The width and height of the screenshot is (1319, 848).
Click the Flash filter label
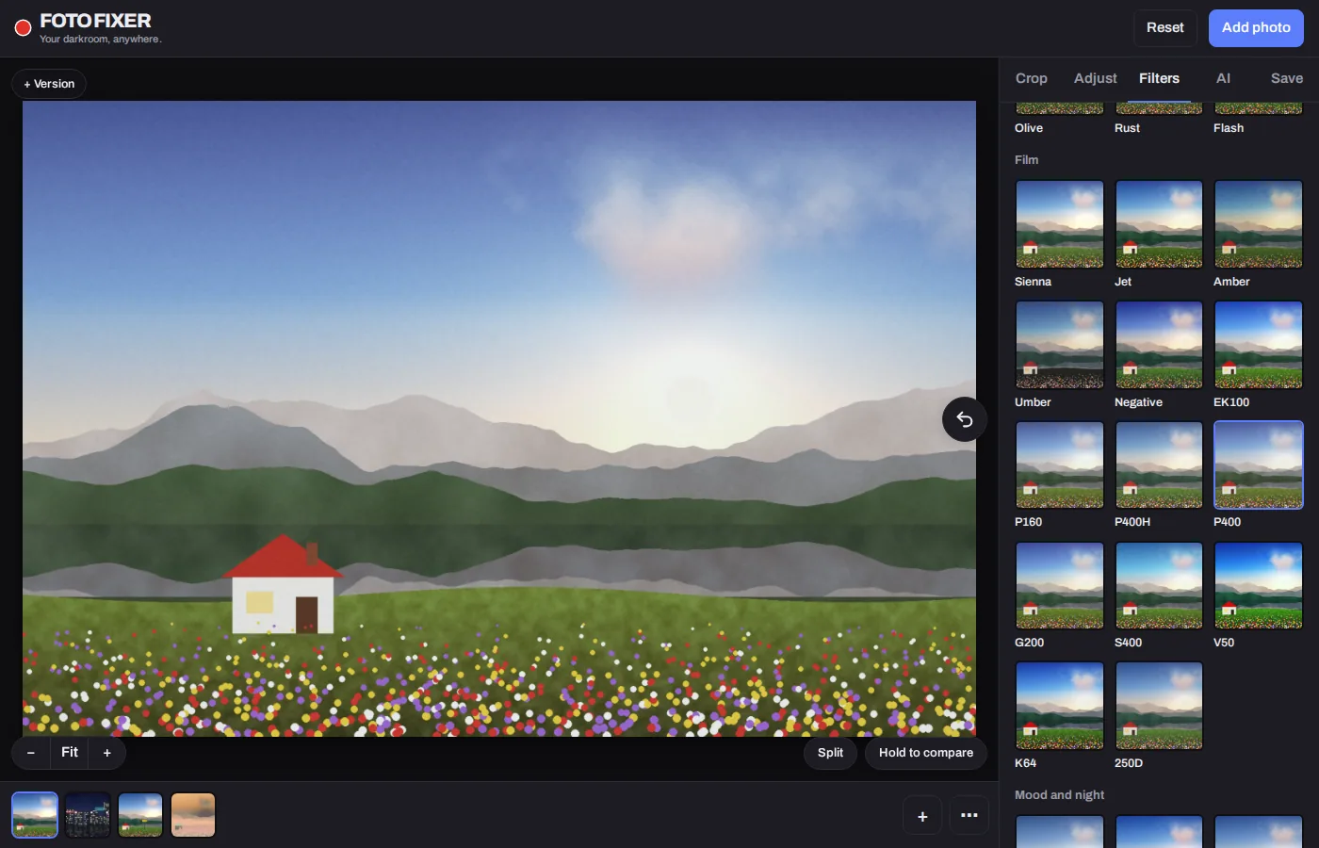click(1229, 128)
